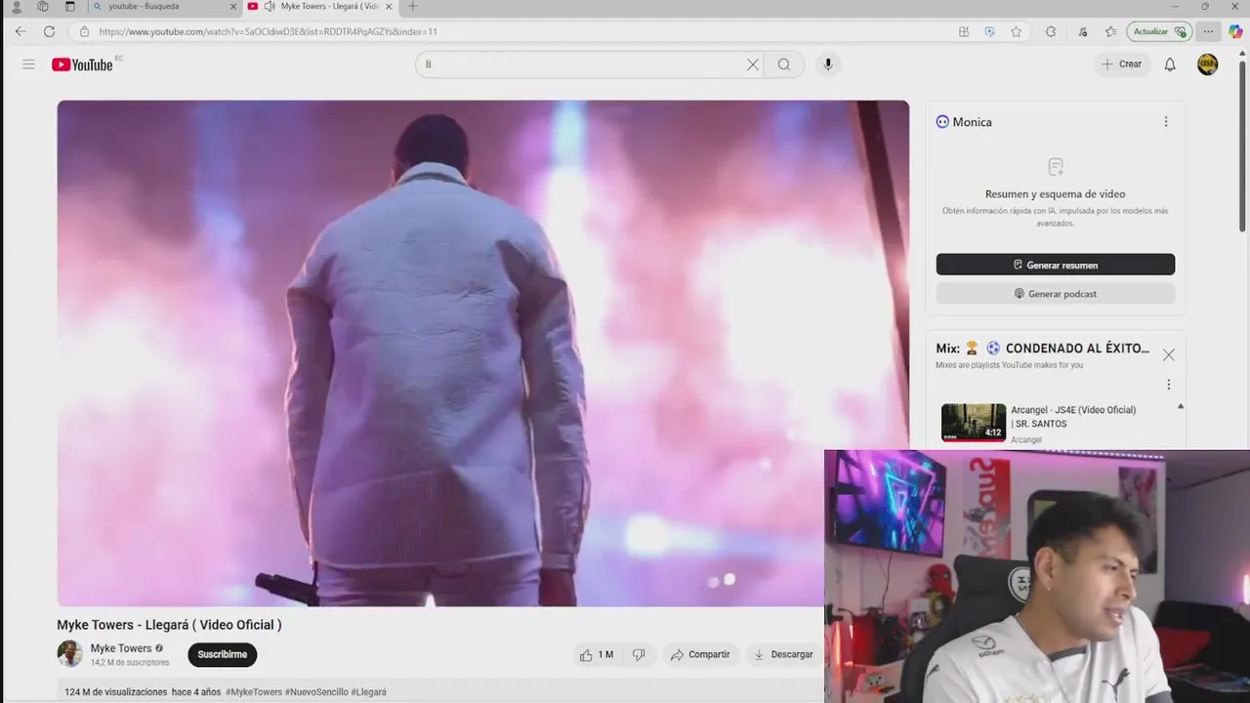Image resolution: width=1250 pixels, height=703 pixels.
Task: Click the Monica logo heading
Action: coord(964,122)
